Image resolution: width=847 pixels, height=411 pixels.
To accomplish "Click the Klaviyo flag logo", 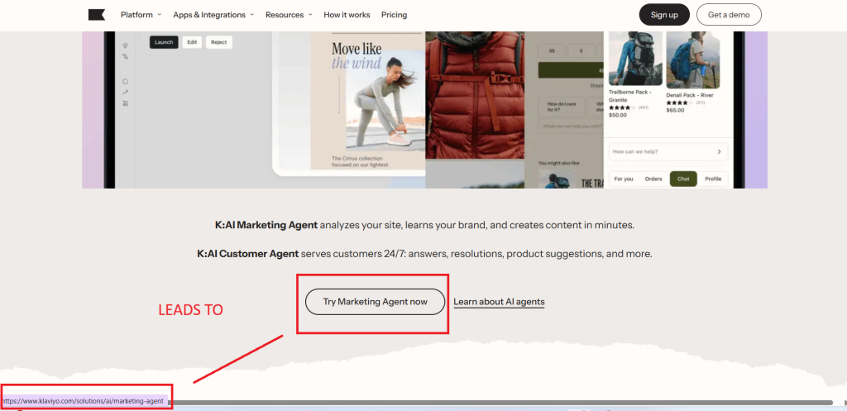I will (97, 15).
